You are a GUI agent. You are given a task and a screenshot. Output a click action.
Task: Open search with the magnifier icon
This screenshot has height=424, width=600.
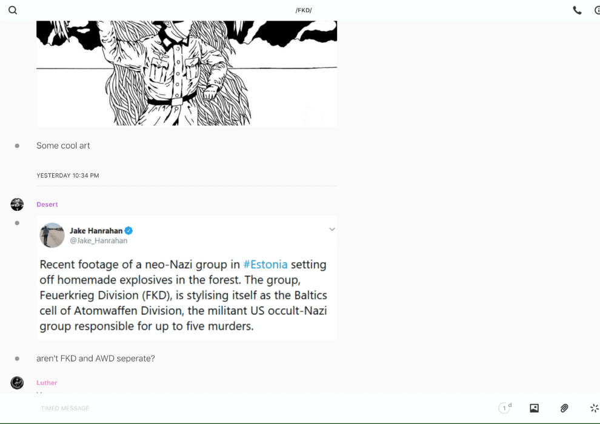tap(13, 10)
